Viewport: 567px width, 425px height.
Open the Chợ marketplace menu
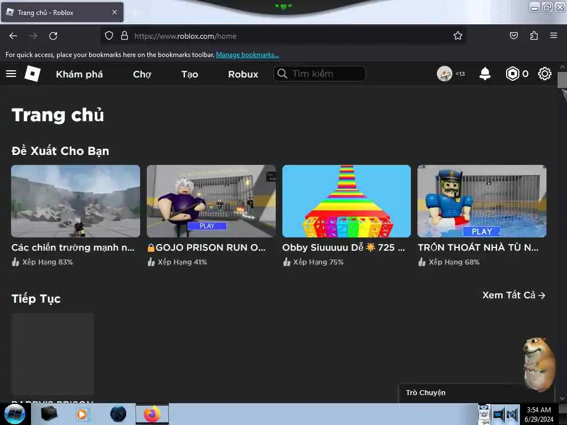(x=142, y=74)
